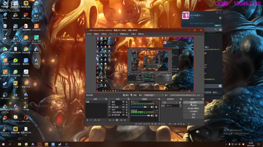Open the 窗口 window selection dropdown
The image size is (263, 147).
point(186,95)
